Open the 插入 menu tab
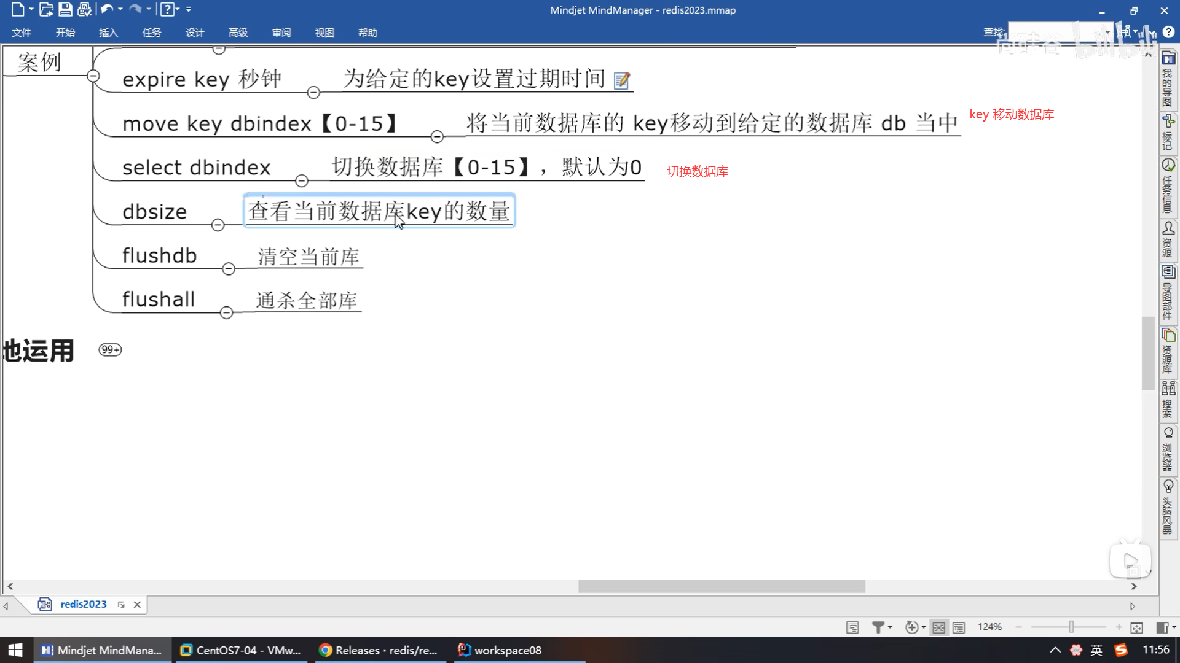This screenshot has width=1180, height=663. [x=108, y=33]
